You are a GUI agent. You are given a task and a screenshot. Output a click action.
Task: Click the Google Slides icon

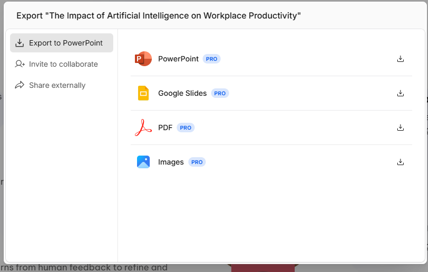(x=143, y=93)
